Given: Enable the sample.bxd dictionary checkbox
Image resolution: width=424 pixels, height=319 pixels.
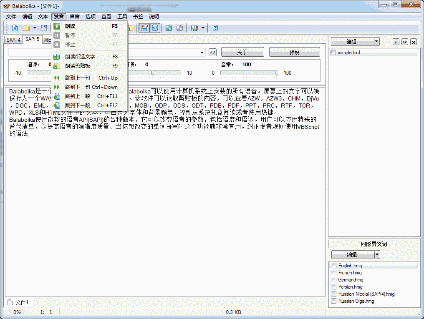Looking at the screenshot, I should coord(333,53).
